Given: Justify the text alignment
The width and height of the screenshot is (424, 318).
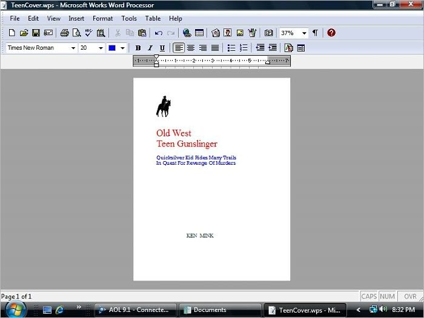Looking at the screenshot, I should tap(215, 48).
